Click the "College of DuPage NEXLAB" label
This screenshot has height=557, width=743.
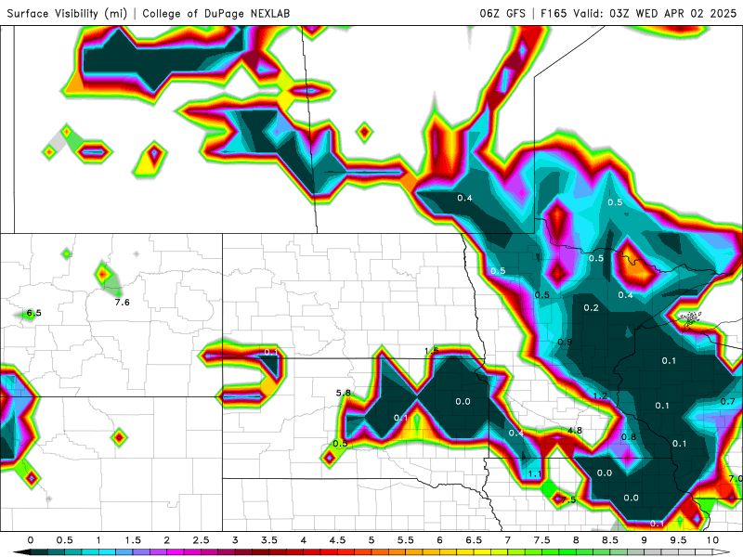click(x=216, y=13)
